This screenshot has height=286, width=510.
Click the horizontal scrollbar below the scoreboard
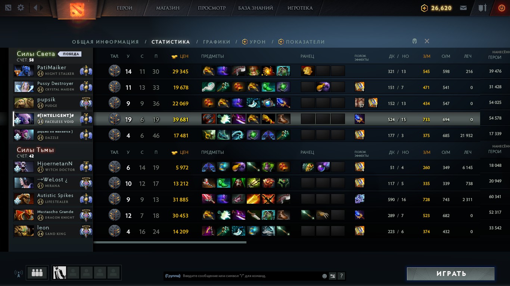(170, 242)
